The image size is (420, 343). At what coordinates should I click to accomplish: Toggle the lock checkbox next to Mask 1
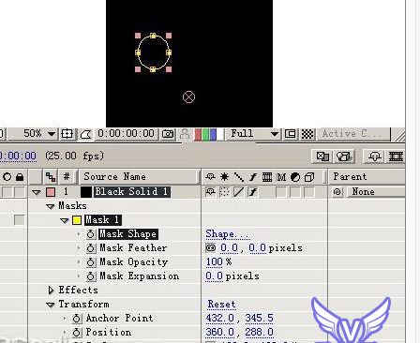(x=20, y=220)
